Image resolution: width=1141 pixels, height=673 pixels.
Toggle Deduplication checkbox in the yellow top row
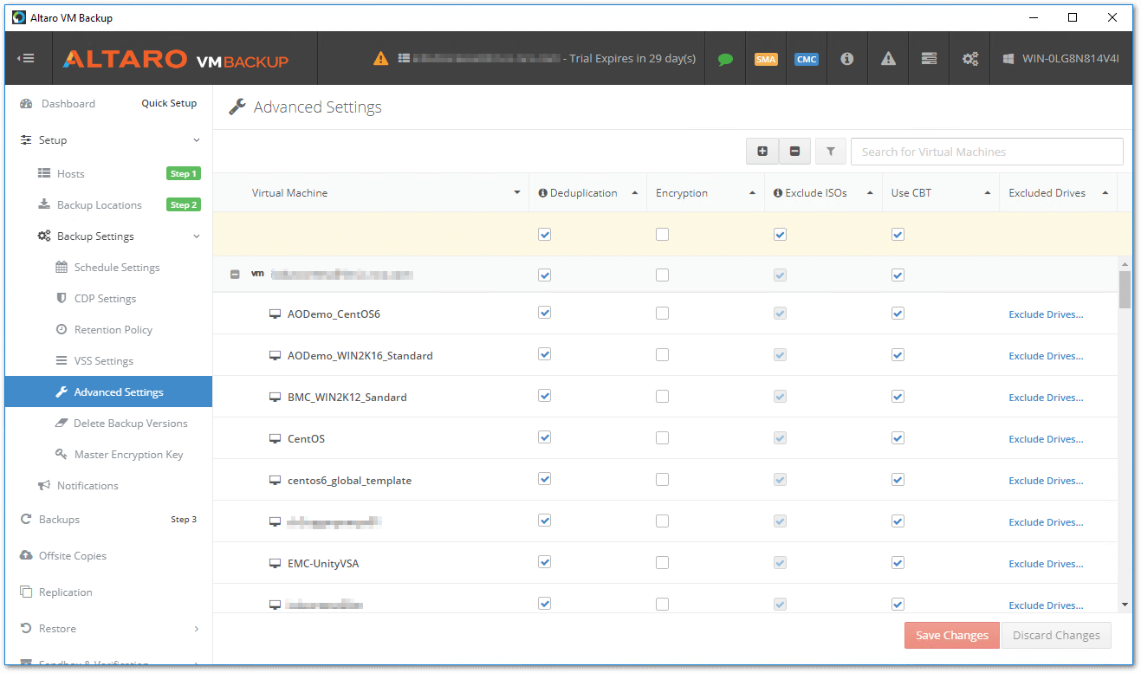point(544,234)
